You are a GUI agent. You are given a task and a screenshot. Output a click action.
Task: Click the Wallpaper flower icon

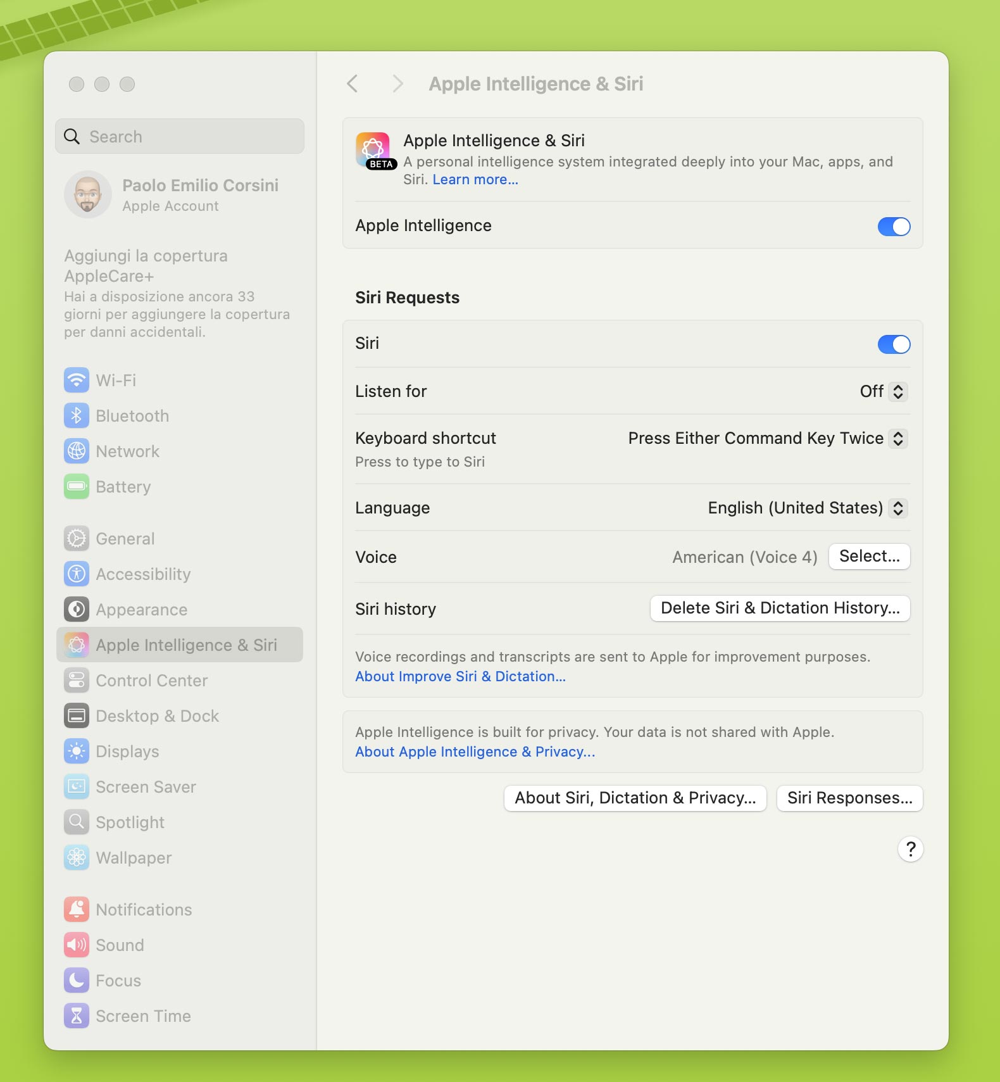click(x=77, y=857)
